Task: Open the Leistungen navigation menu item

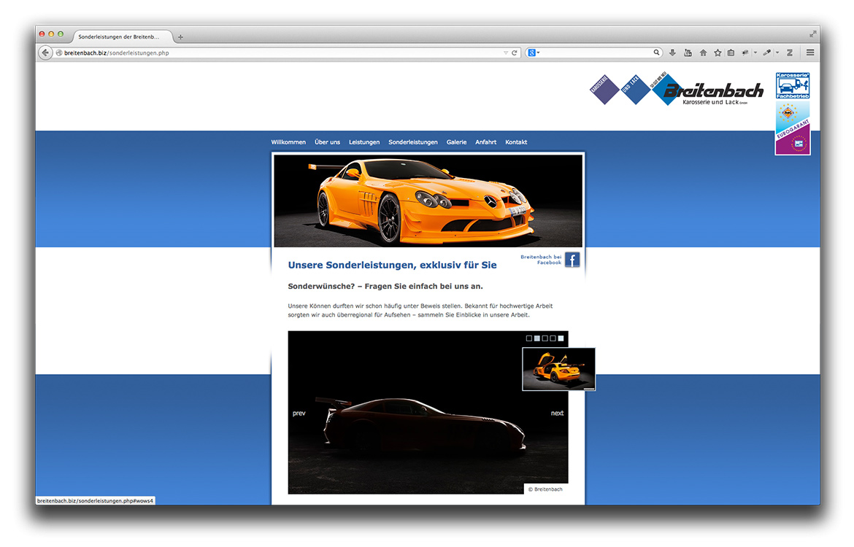Action: point(364,142)
